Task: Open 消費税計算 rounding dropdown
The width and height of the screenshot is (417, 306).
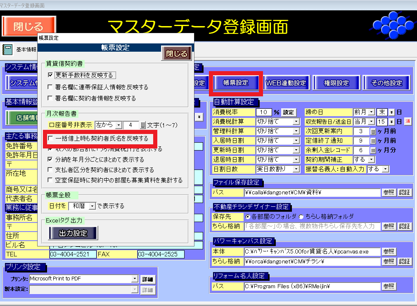Action: (x=296, y=122)
